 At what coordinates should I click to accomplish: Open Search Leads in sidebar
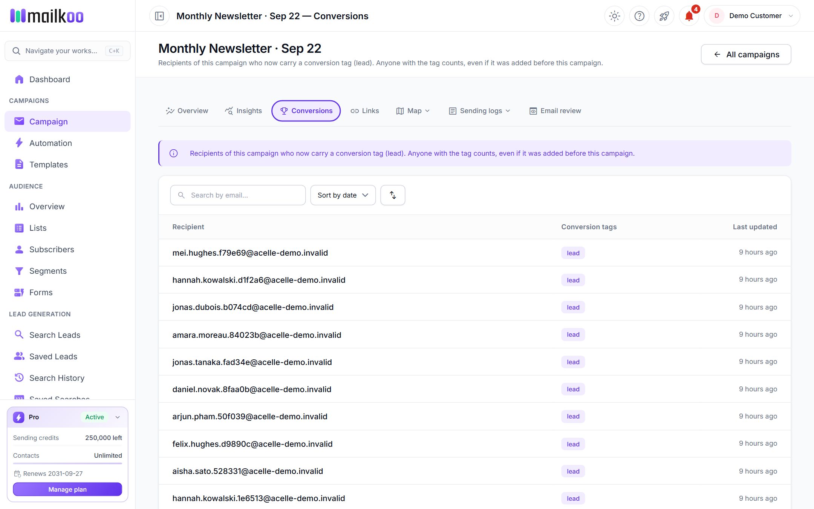tap(67, 335)
